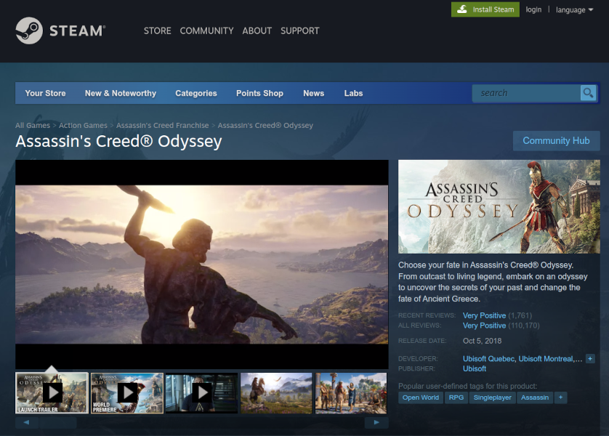Open the Your Store tab

pos(46,93)
